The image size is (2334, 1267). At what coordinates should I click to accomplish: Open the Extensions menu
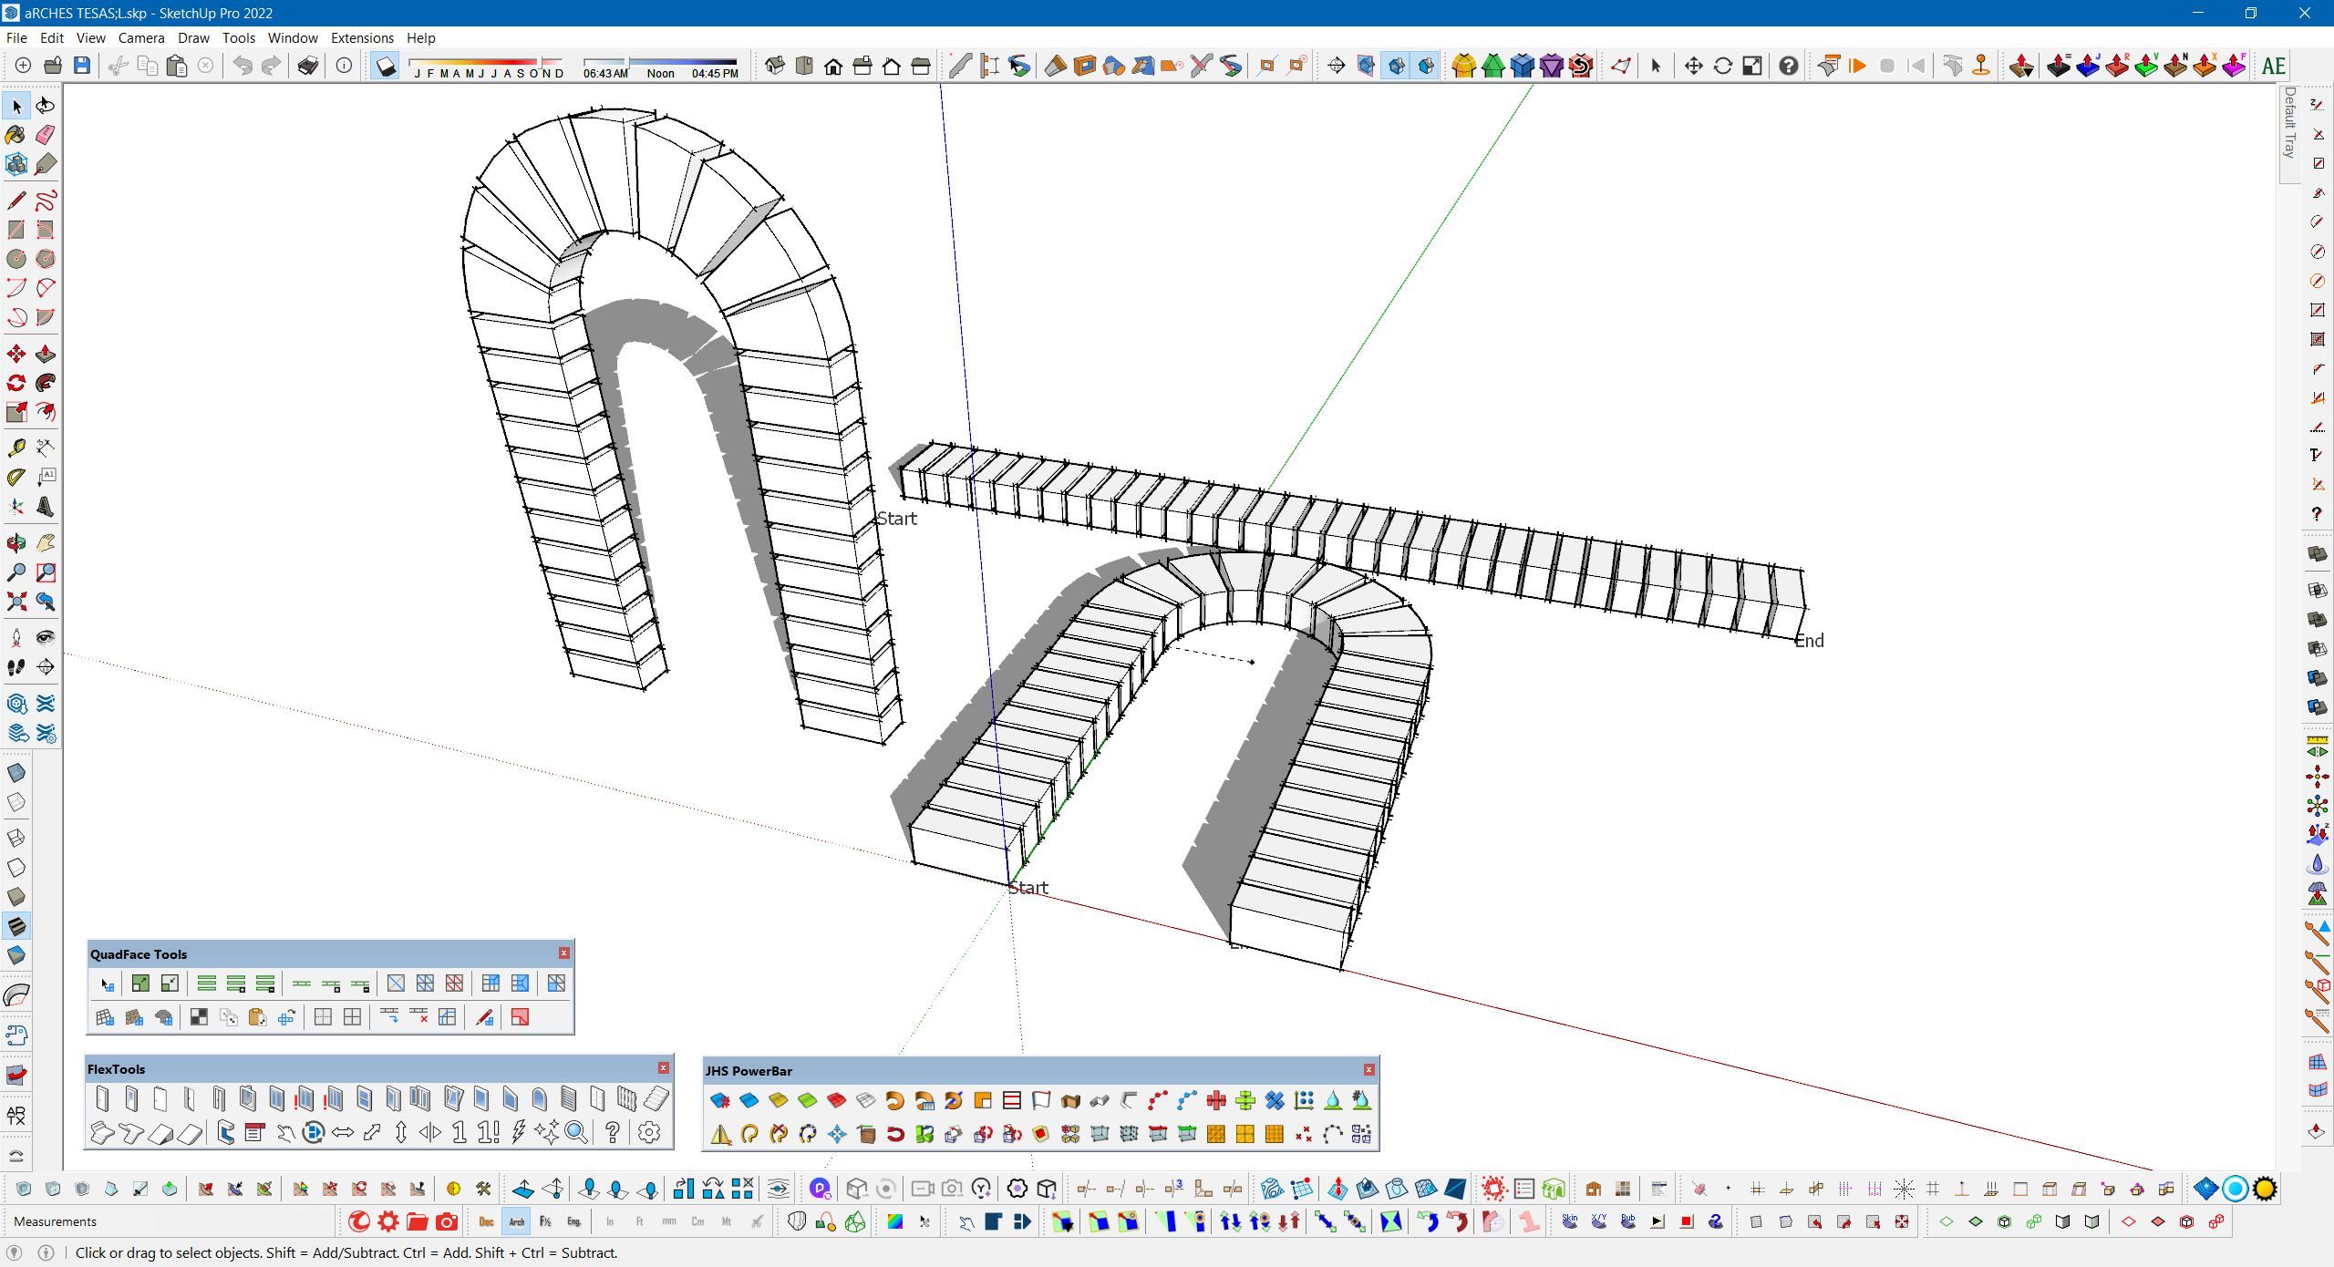(x=362, y=38)
